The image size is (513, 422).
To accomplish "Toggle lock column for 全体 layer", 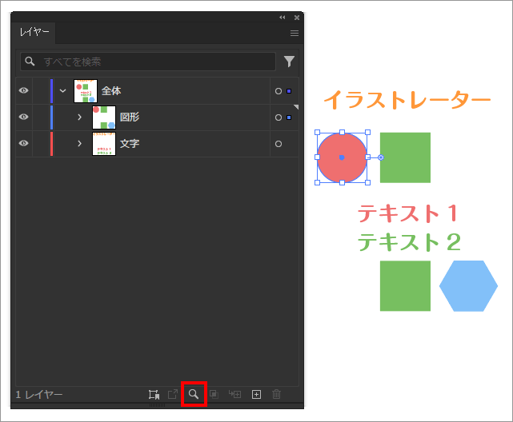I will click(x=41, y=91).
